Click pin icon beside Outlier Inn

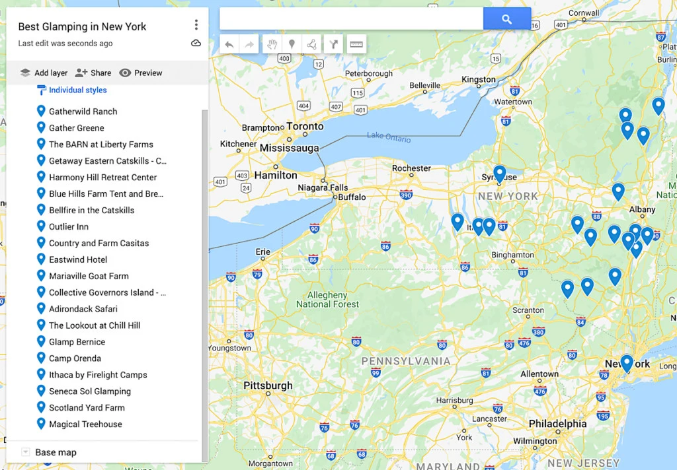41,226
